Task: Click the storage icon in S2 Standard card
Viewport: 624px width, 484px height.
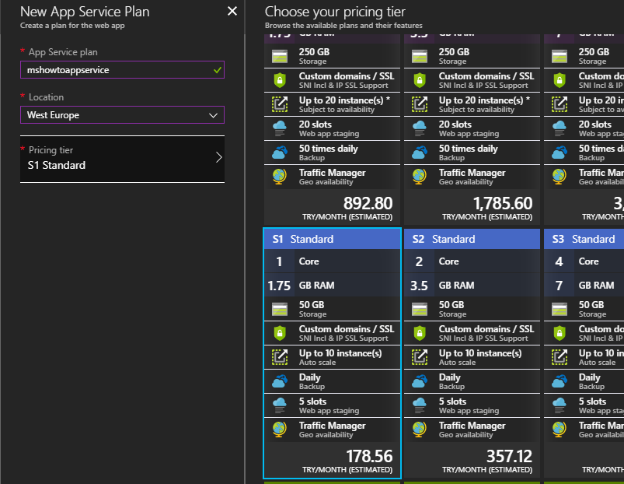Action: [420, 309]
